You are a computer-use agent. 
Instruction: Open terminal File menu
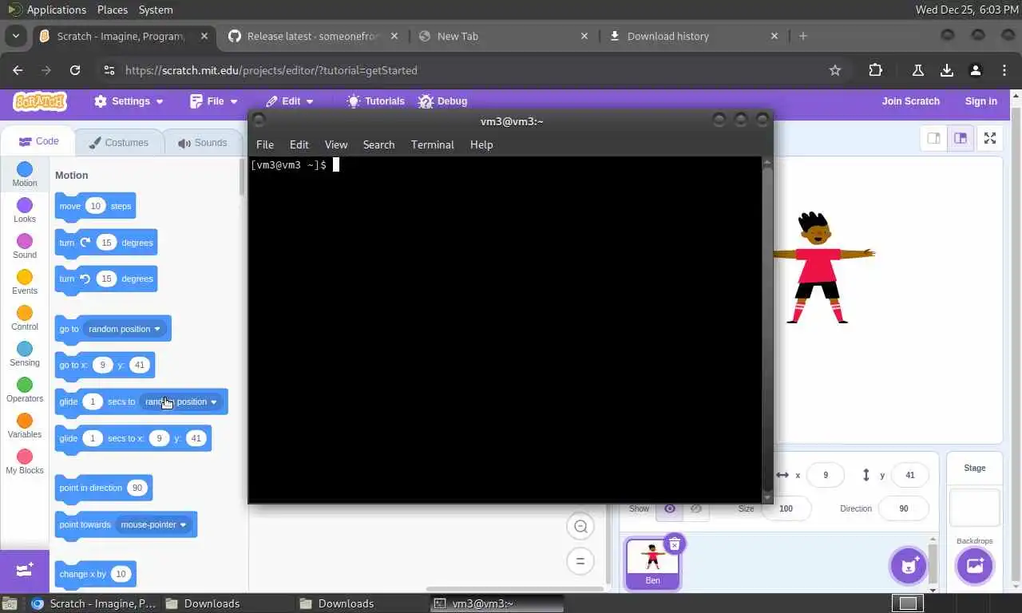point(265,144)
